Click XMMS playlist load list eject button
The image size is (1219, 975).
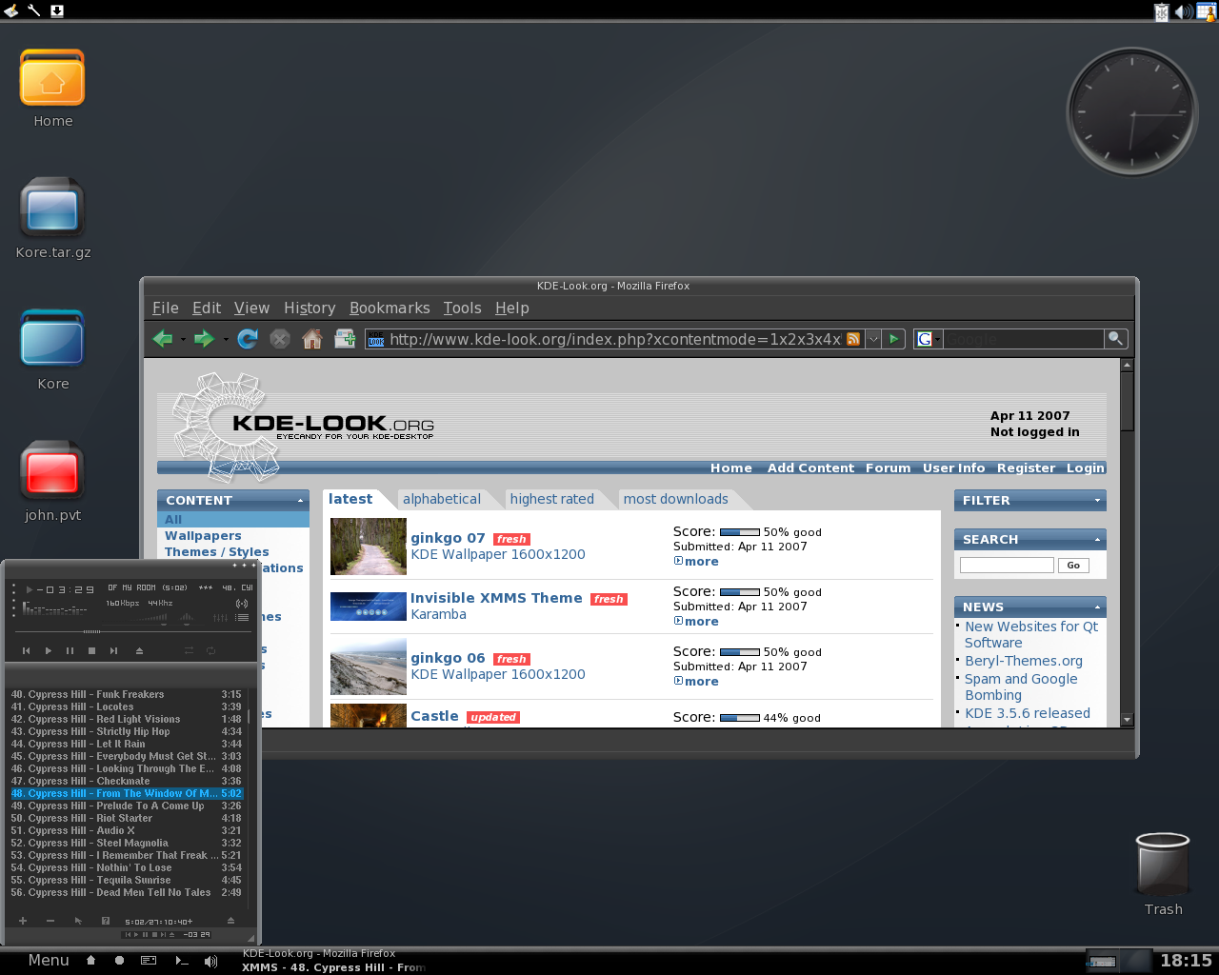(230, 921)
